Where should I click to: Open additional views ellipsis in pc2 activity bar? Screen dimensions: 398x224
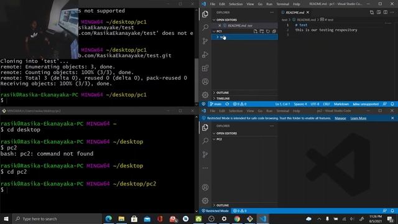coord(205,168)
